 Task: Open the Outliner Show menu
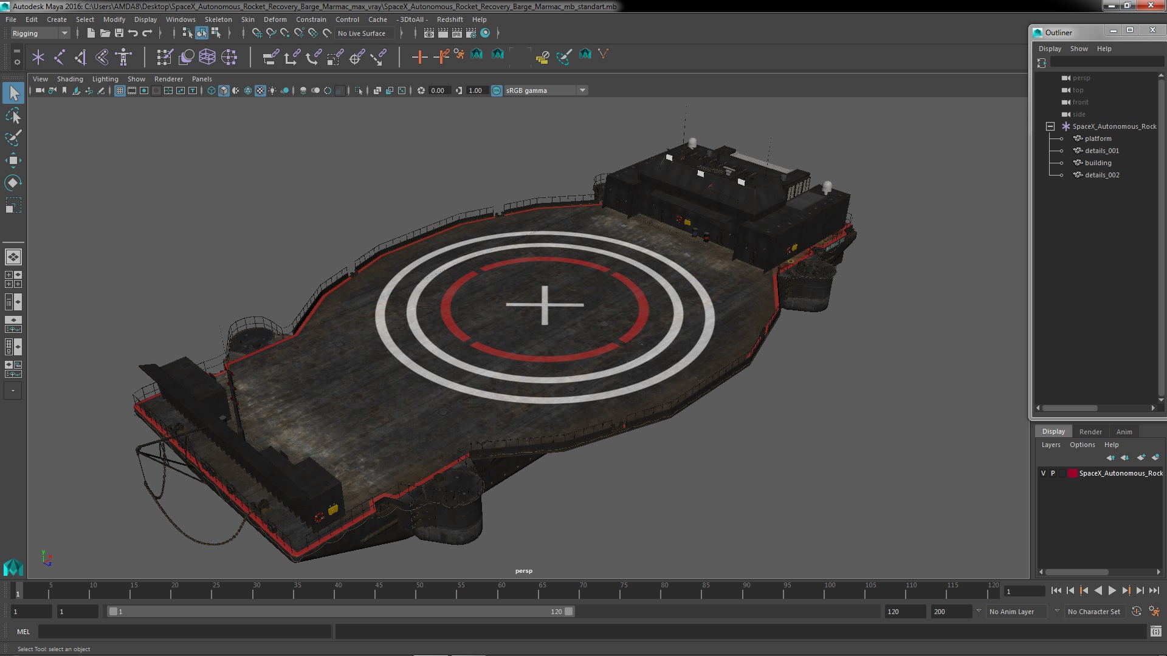point(1079,49)
